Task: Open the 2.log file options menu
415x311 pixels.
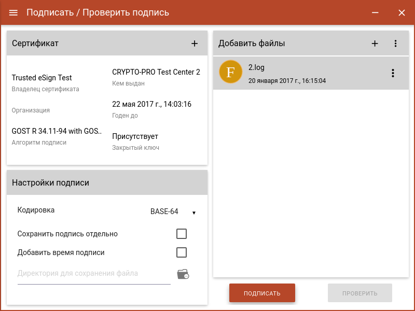Action: point(393,73)
